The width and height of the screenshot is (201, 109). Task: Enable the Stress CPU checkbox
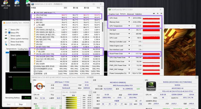coord(9,29)
